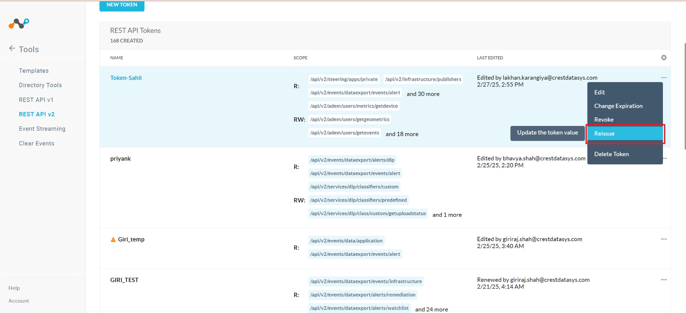
Task: Click the 168 CREATED count text
Action: click(x=127, y=41)
